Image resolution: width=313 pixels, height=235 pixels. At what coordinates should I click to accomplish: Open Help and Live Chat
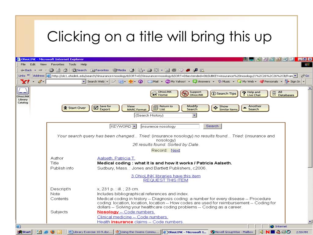coord(254,94)
